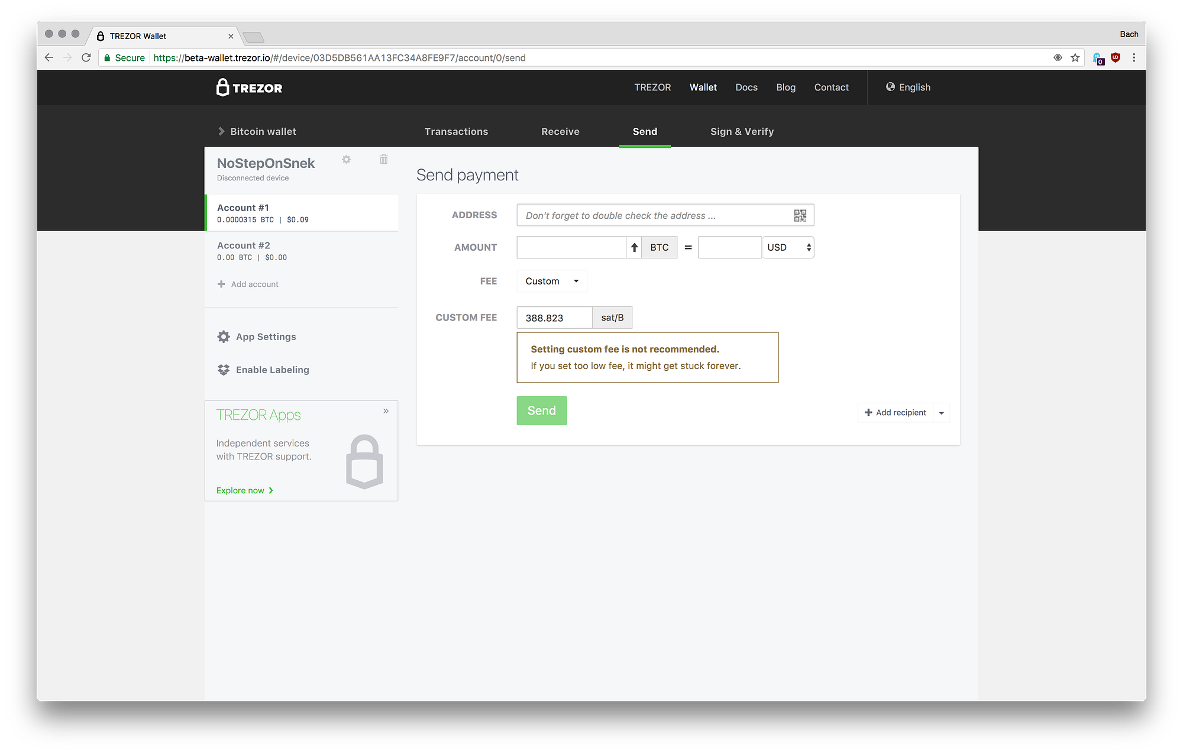
Task: Click the send-max up arrow icon
Action: click(x=634, y=247)
